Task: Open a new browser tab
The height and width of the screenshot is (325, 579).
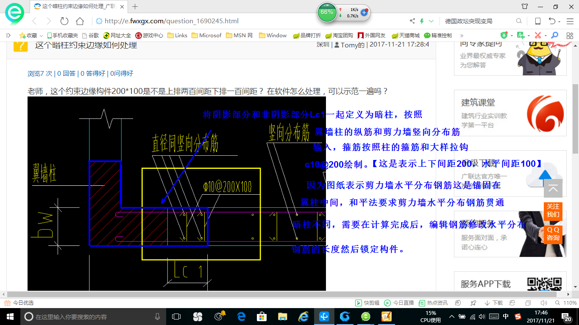Action: [135, 7]
